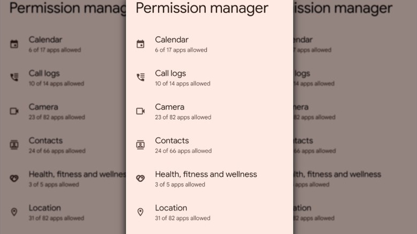Click sharp "24 of 66 apps allowed" text

click(x=183, y=151)
